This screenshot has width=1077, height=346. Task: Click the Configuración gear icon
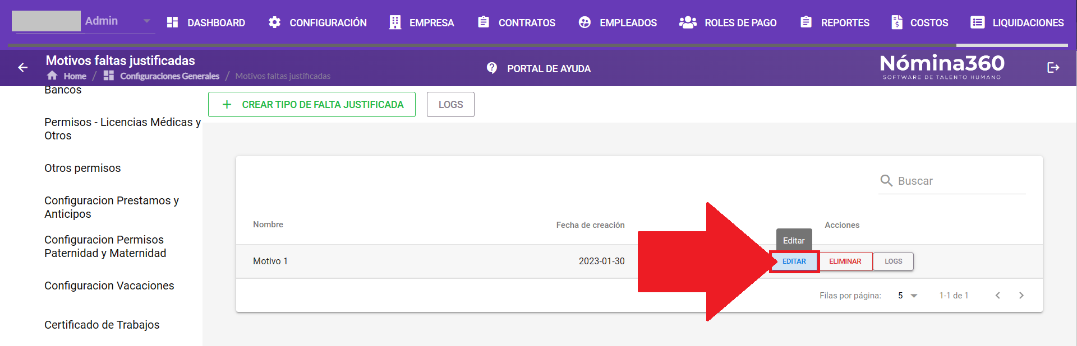point(274,22)
